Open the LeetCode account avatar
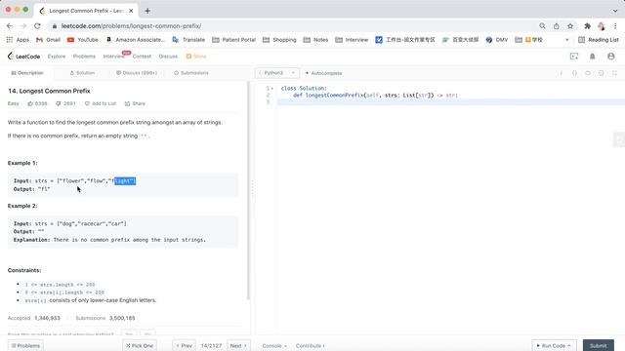Screen dimensions: 625x351 tap(611, 57)
